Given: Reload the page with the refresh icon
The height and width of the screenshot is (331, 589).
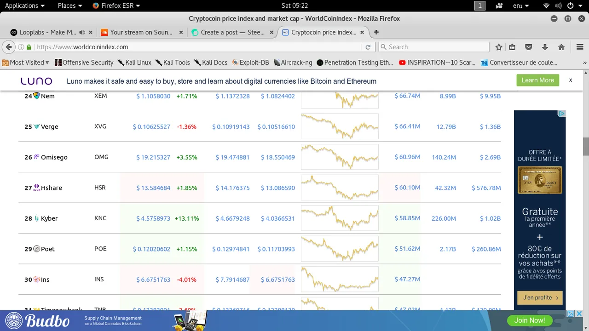Looking at the screenshot, I should 368,47.
